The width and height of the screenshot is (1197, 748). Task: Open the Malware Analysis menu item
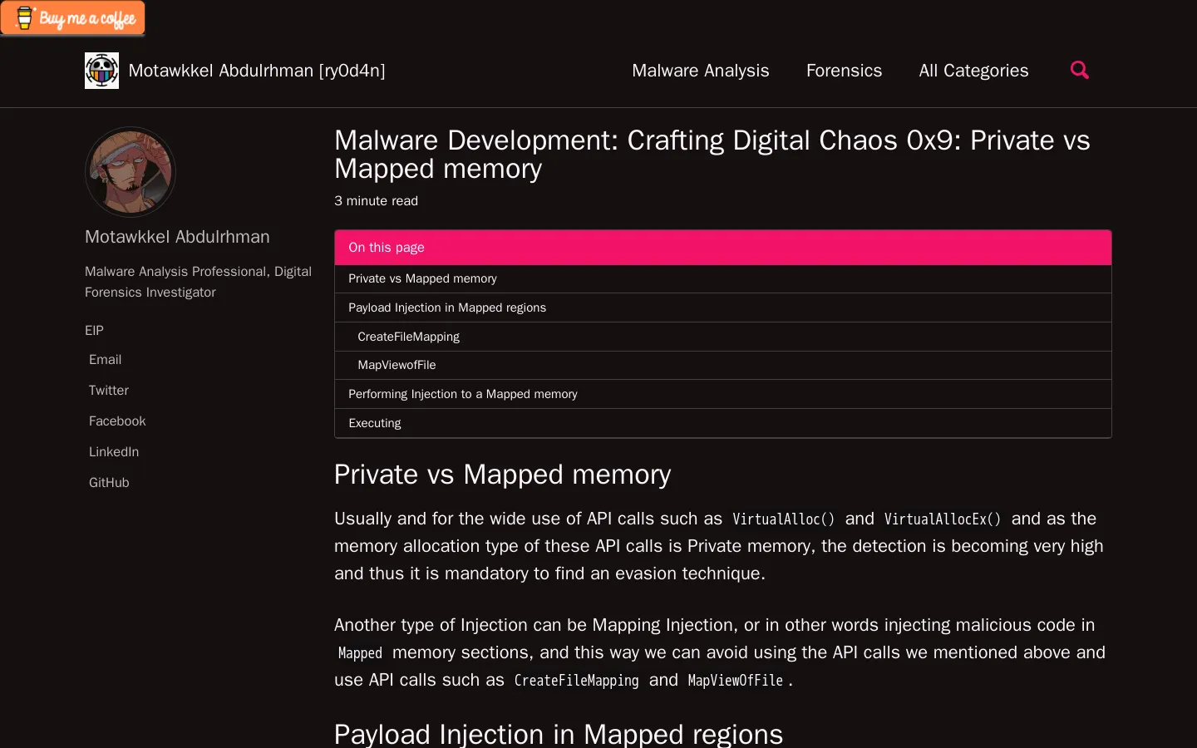pyautogui.click(x=700, y=71)
